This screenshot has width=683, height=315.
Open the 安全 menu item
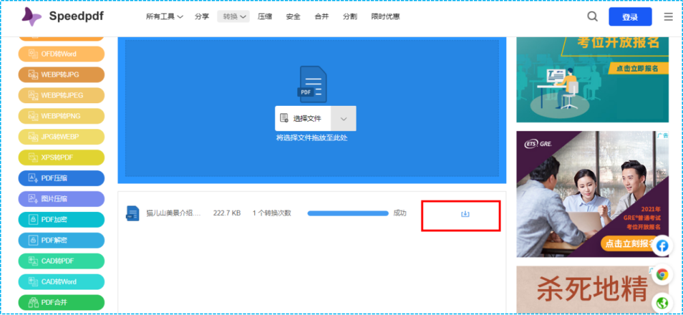pyautogui.click(x=293, y=16)
